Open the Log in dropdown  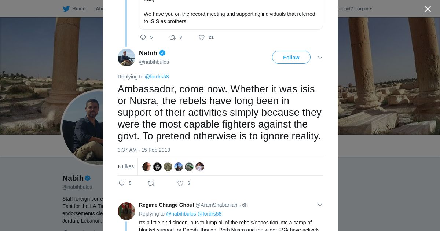click(363, 9)
